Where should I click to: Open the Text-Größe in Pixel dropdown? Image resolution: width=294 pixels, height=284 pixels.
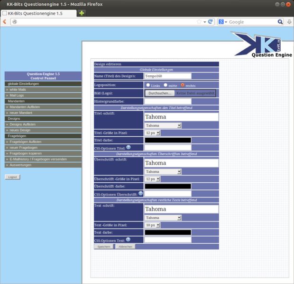(x=152, y=225)
